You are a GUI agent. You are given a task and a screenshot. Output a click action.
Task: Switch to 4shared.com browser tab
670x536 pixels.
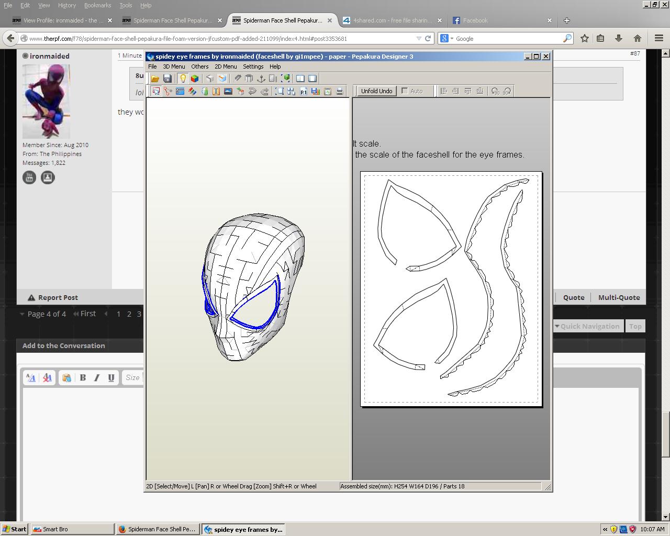pos(392,20)
